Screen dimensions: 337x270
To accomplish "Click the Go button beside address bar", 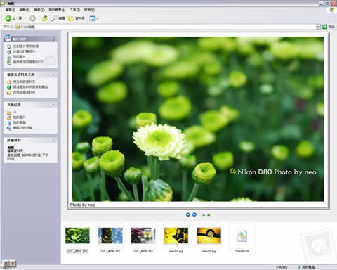I will 329,27.
